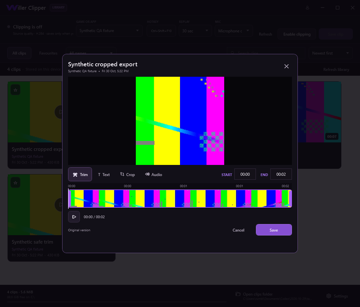The image size is (360, 307).
Task: Select the Trim tool tab
Action: coord(80,174)
